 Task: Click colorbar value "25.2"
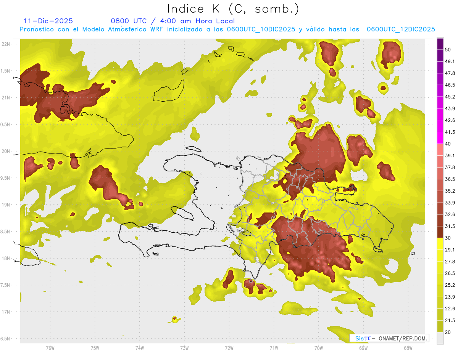450,285
